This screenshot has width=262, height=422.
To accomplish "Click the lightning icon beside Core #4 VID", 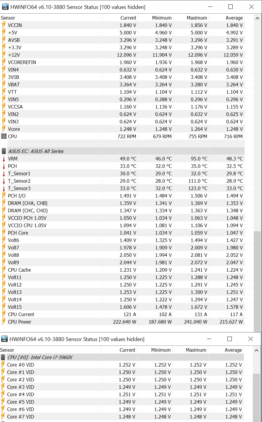I will click(3, 394).
